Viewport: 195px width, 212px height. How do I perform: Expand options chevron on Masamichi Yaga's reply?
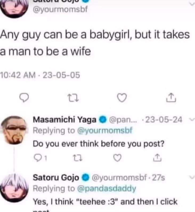click(x=192, y=119)
